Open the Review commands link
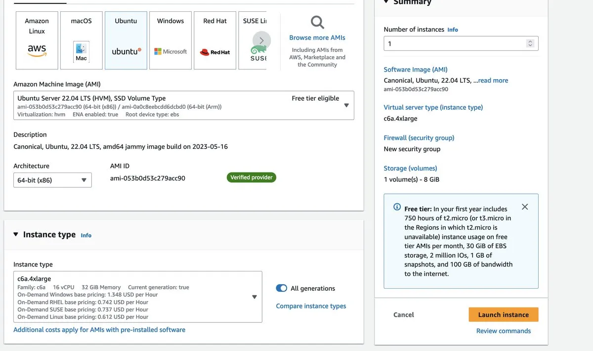 coord(504,331)
